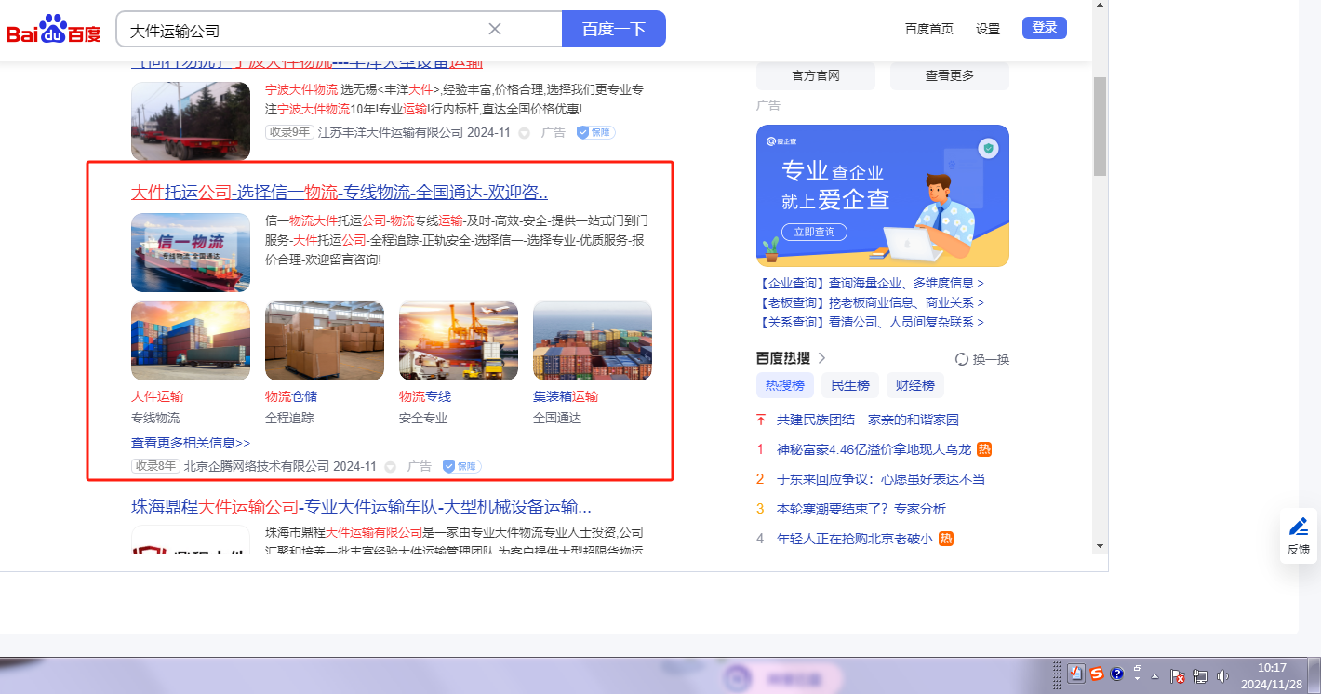Click the network connection tray icon
The image size is (1321, 694).
1200,675
